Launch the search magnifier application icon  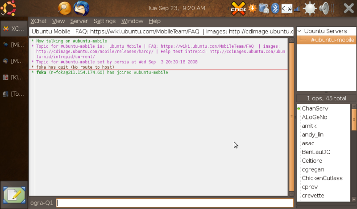65,8
